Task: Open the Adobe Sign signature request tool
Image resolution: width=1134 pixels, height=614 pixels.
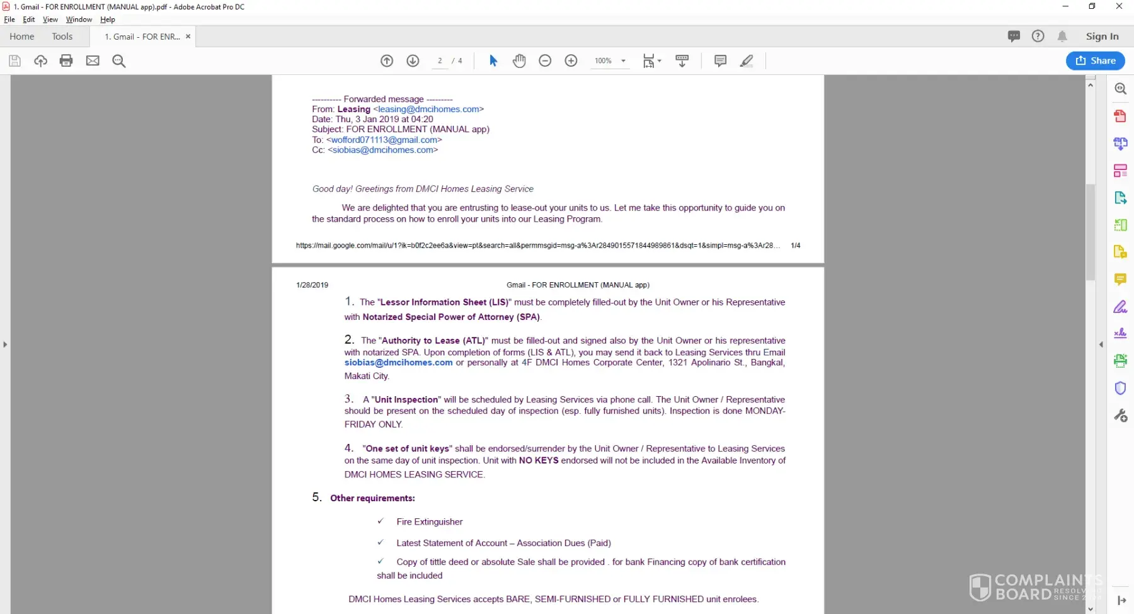Action: tap(1120, 334)
